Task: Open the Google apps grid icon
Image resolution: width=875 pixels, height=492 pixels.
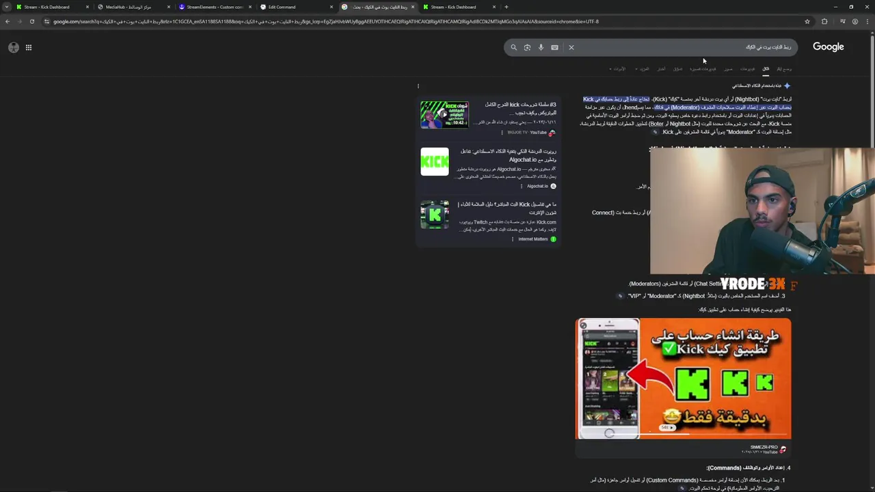Action: (29, 47)
